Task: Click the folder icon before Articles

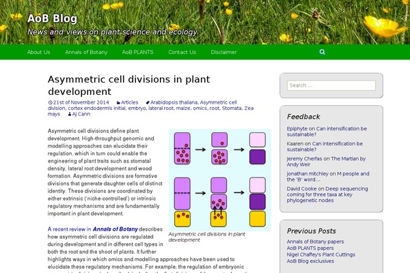Action: coord(118,102)
